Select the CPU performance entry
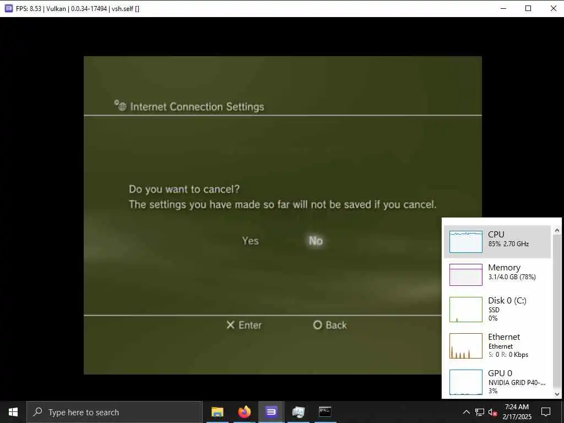The height and width of the screenshot is (423, 564). pyautogui.click(x=497, y=241)
